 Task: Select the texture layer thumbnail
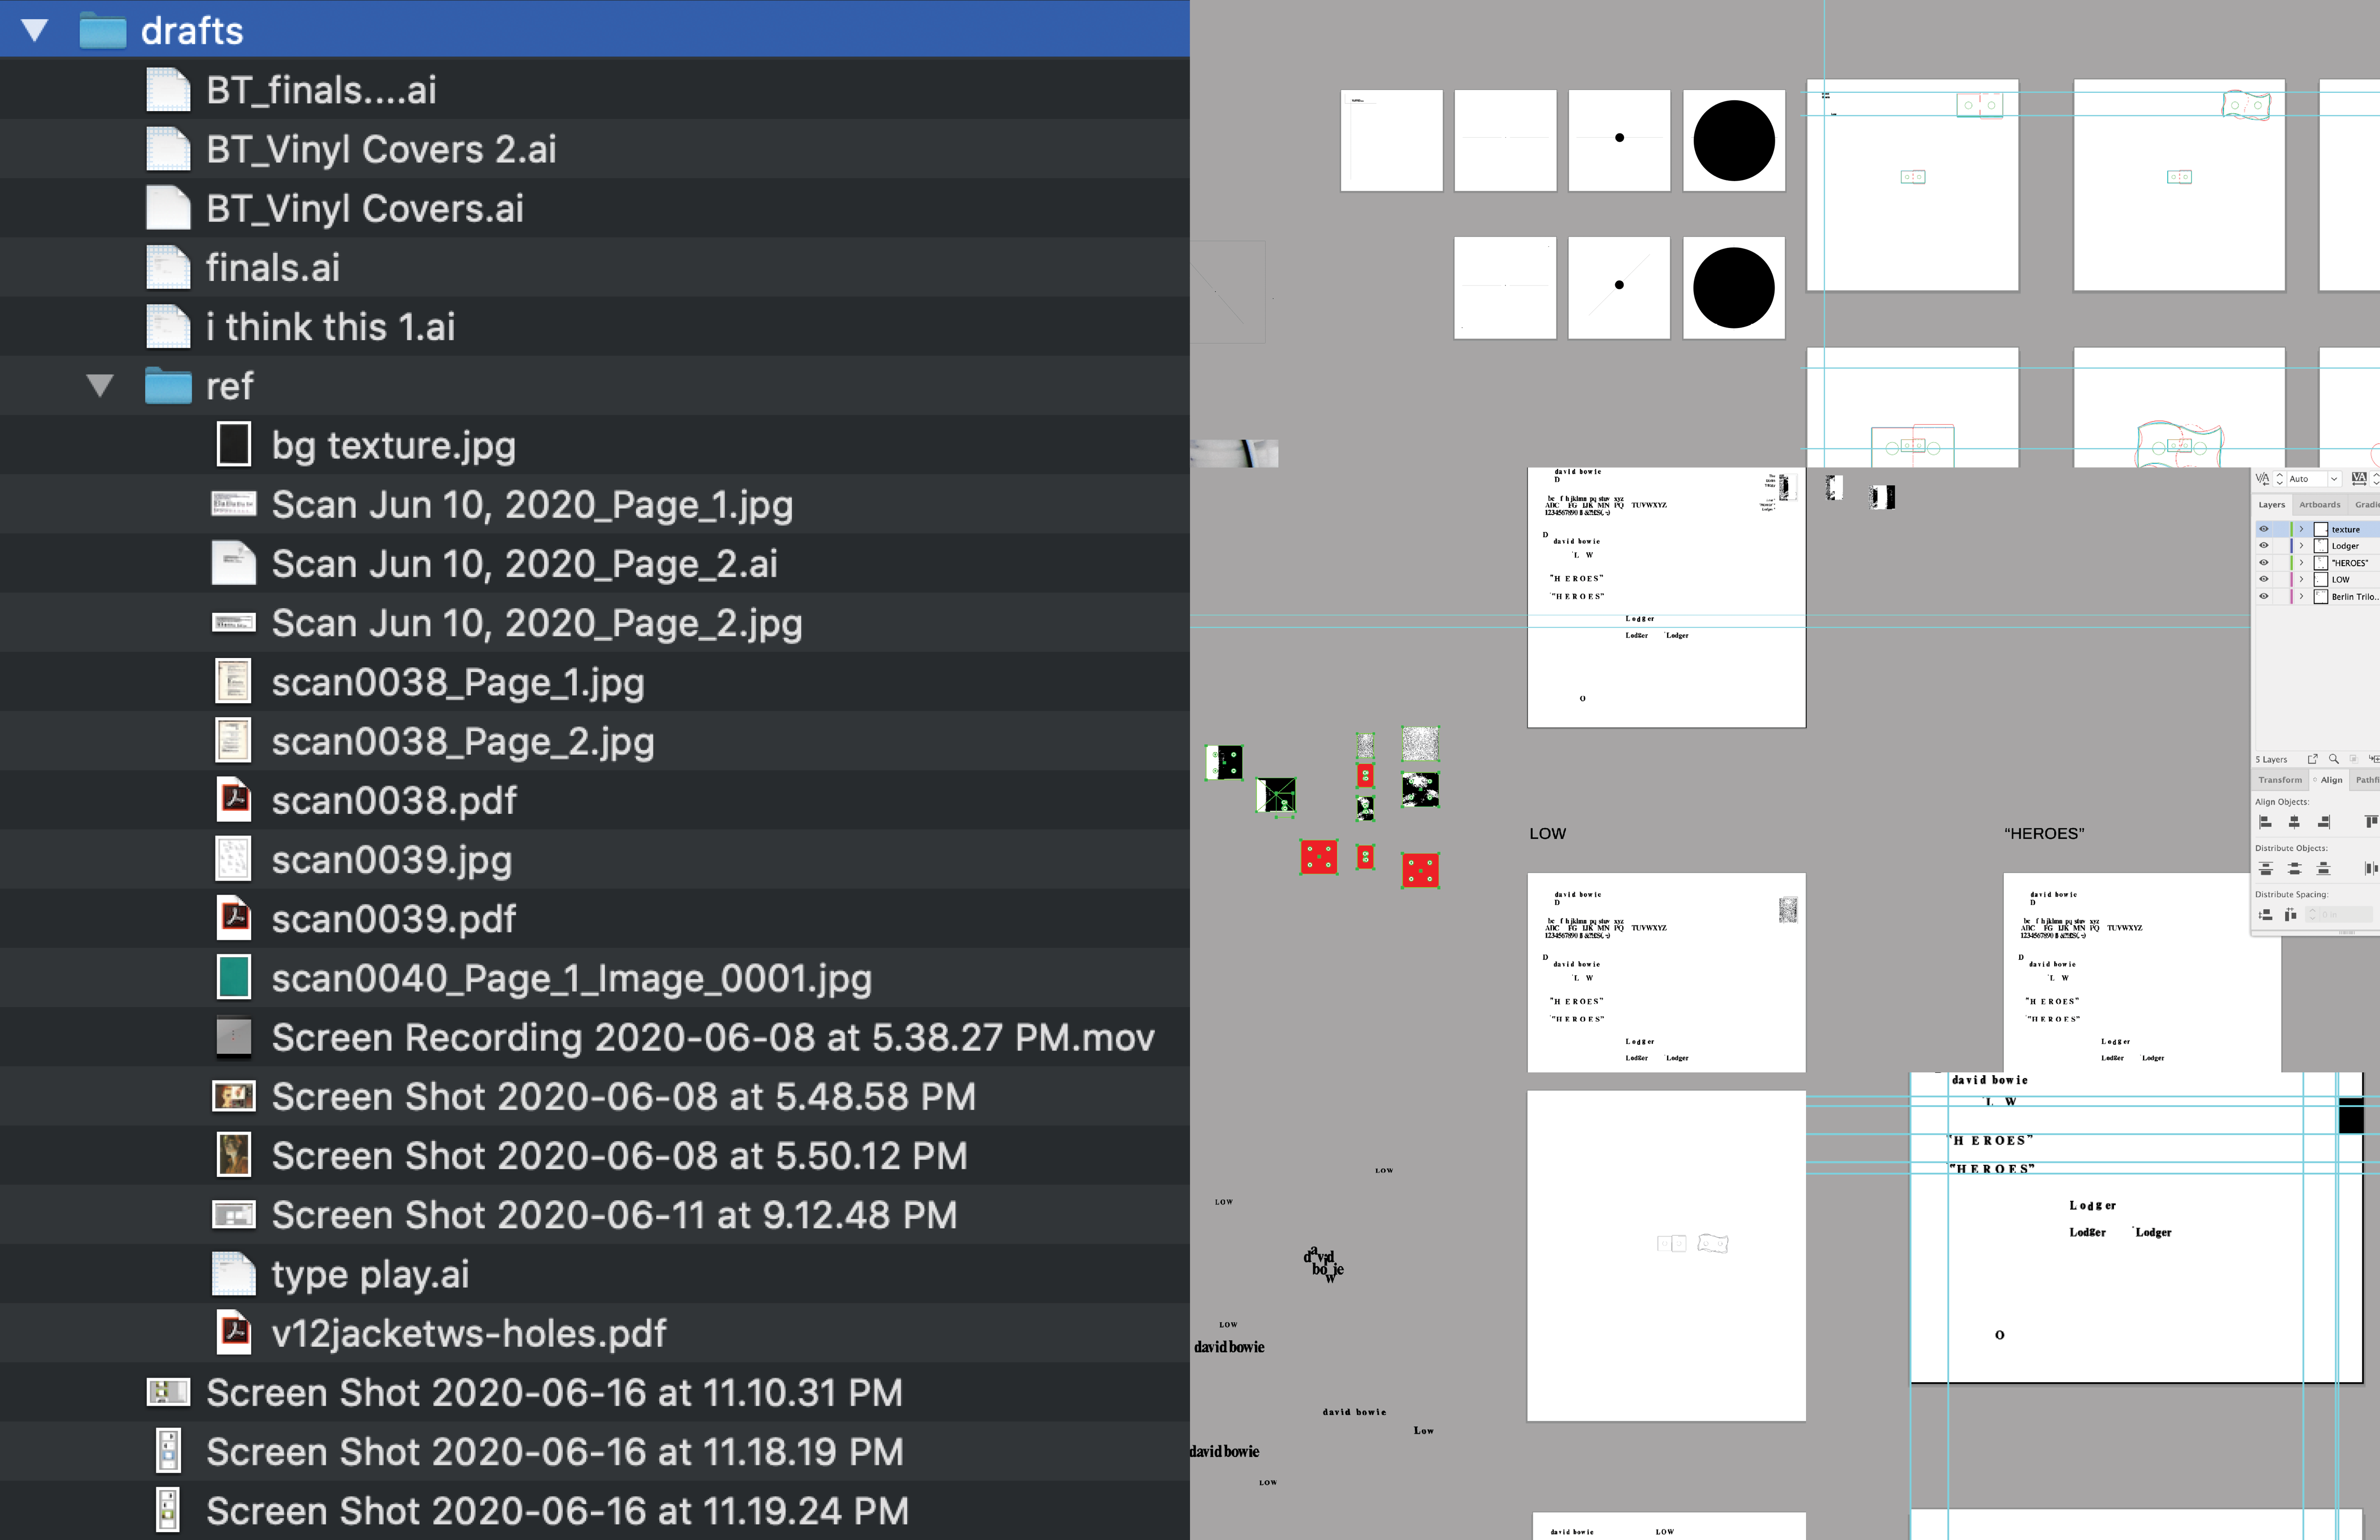pyautogui.click(x=2321, y=529)
